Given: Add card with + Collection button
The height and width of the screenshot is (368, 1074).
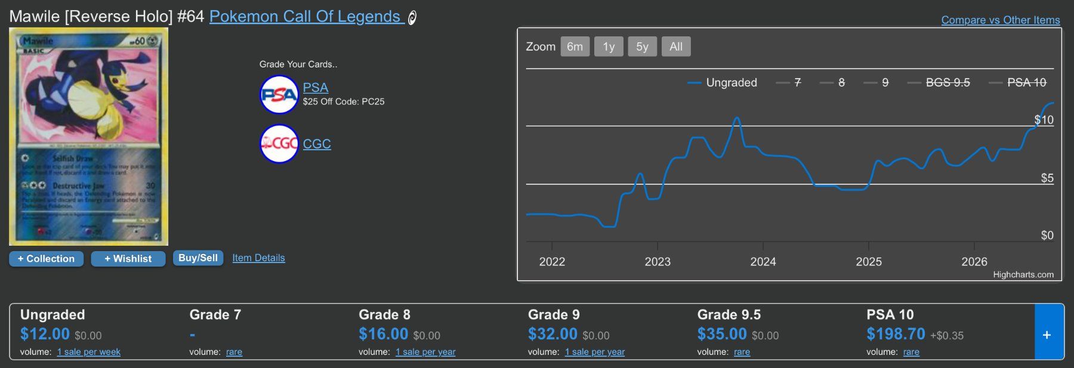Looking at the screenshot, I should 46,259.
